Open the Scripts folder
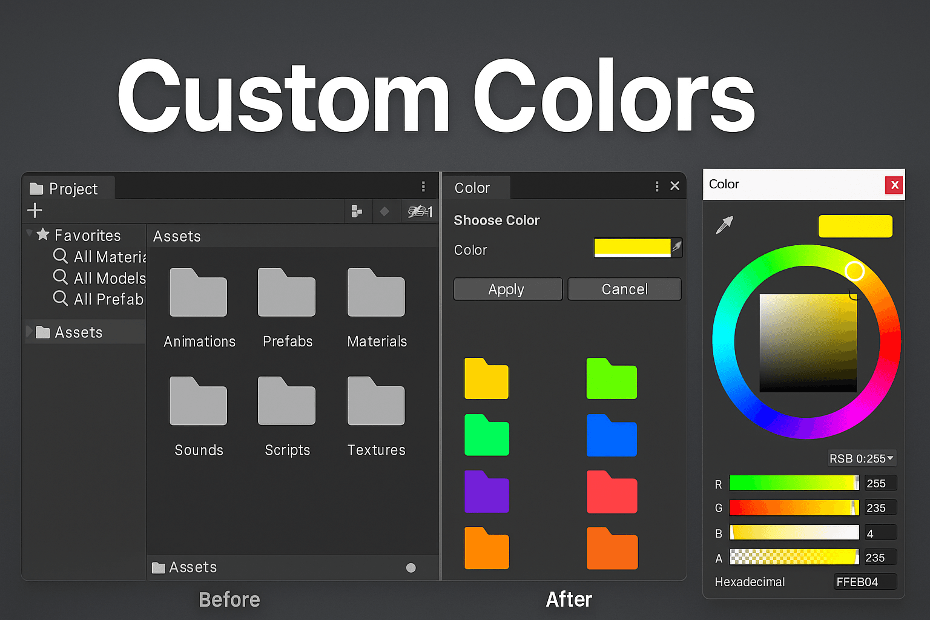Viewport: 930px width, 620px height. [x=287, y=401]
